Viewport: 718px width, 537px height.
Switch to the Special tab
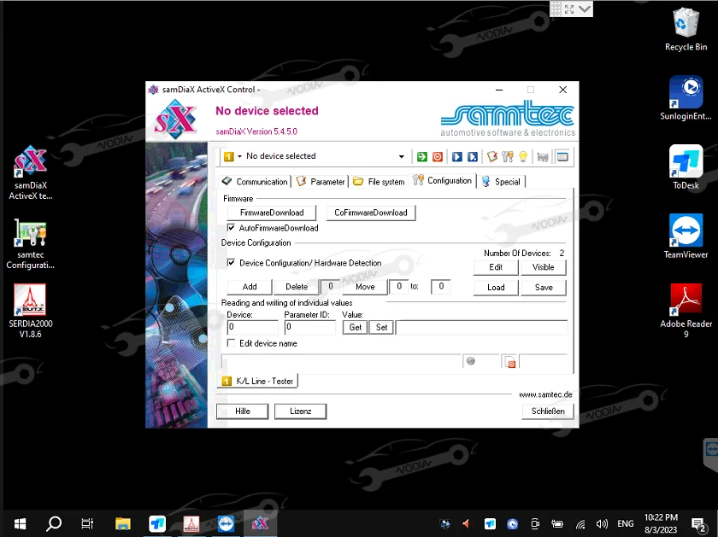click(501, 182)
